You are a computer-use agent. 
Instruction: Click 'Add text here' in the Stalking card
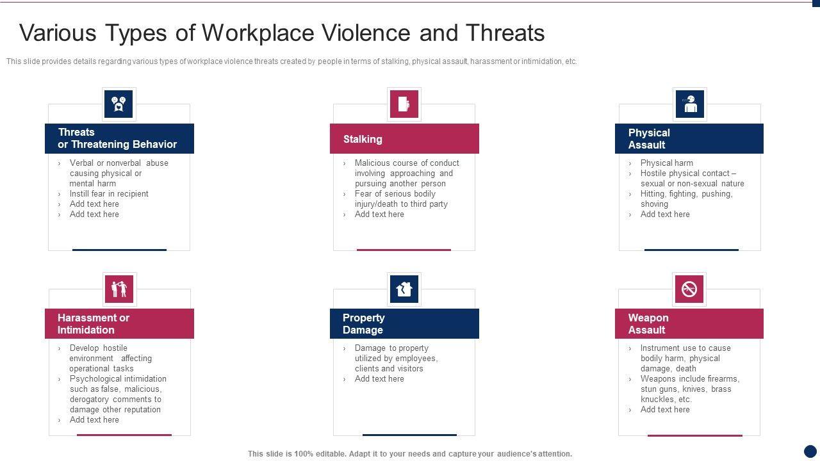pyautogui.click(x=379, y=214)
